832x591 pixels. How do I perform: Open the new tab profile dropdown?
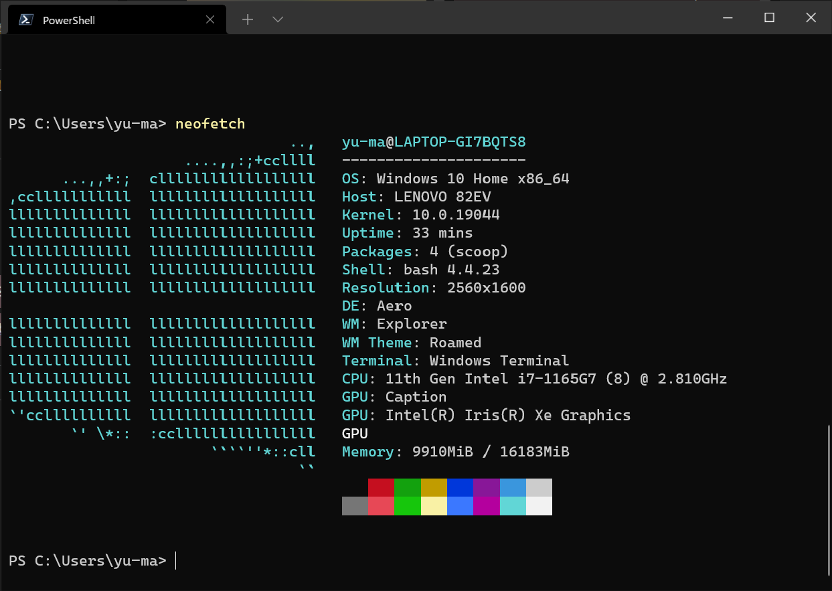[x=278, y=19]
